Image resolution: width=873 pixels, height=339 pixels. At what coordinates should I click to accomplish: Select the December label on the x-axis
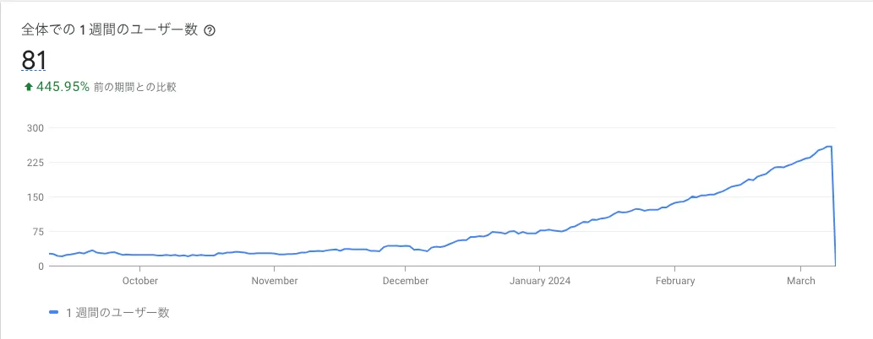click(x=406, y=281)
